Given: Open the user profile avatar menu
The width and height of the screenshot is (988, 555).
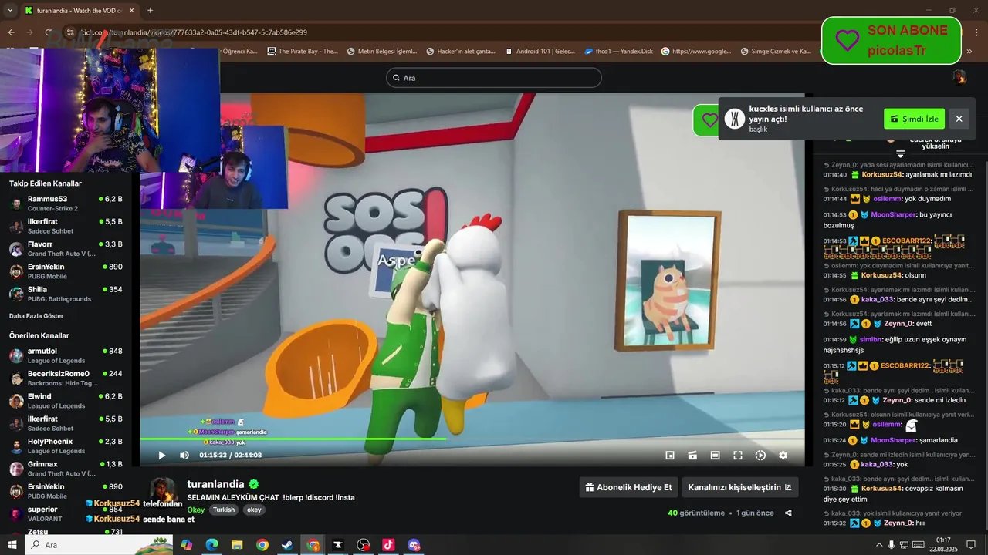Looking at the screenshot, I should (959, 77).
